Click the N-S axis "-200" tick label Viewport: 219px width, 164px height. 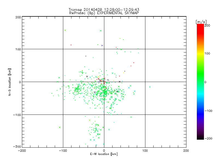click(x=17, y=147)
